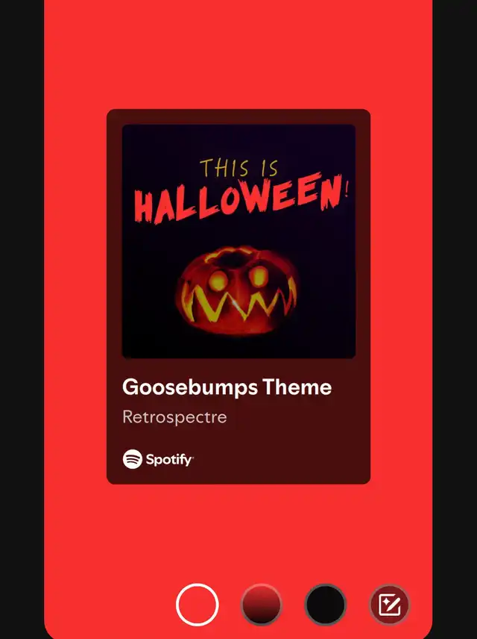Image resolution: width=477 pixels, height=639 pixels.
Task: Select the Goosebumps Theme song title
Action: point(227,387)
